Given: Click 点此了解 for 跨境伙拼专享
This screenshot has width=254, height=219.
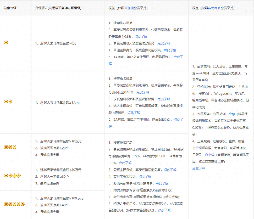Looking at the screenshot, I should pyautogui.click(x=162, y=183).
